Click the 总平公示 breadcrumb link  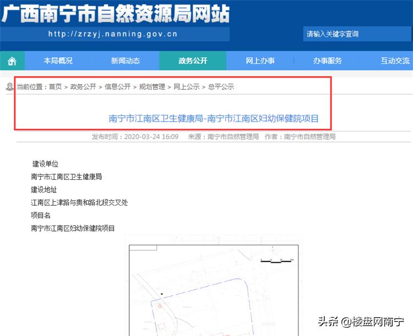tap(221, 86)
